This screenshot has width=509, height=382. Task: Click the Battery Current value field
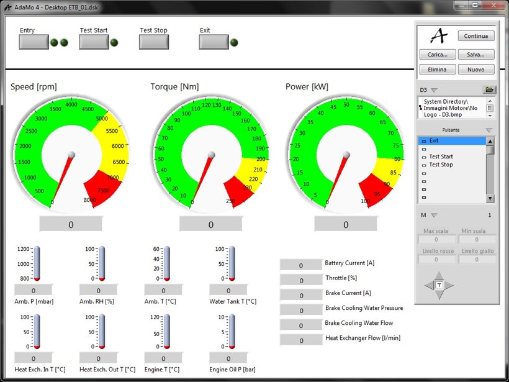click(x=301, y=265)
